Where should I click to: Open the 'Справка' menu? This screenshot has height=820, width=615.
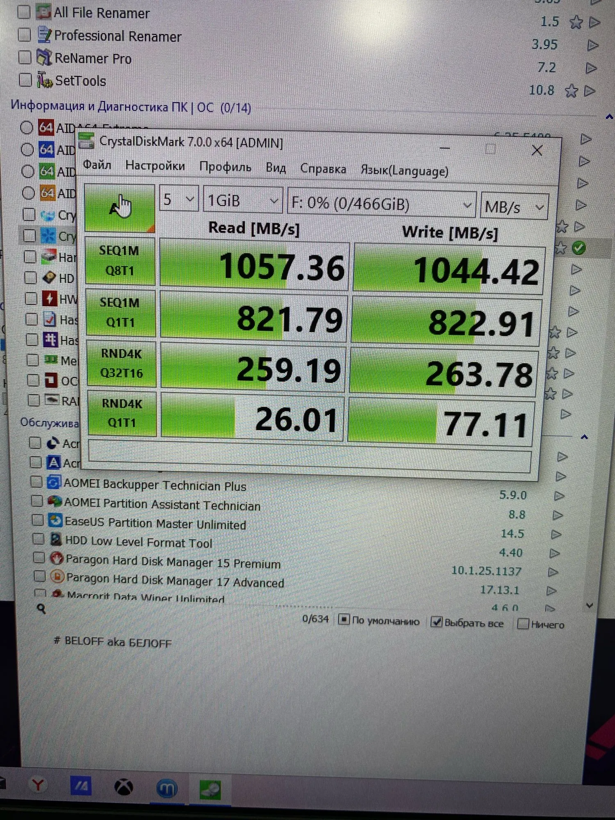(x=323, y=169)
